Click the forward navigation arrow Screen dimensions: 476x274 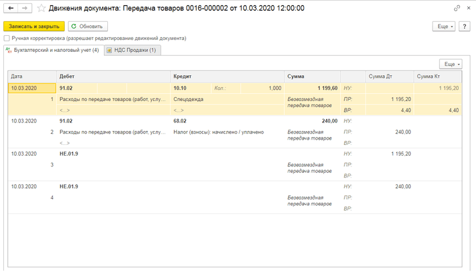pos(24,8)
